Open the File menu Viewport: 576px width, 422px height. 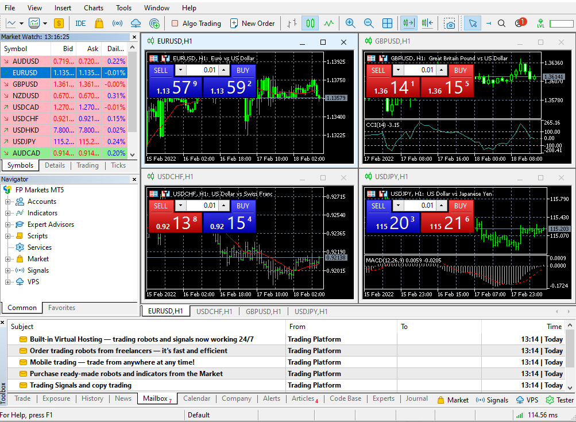tap(10, 7)
